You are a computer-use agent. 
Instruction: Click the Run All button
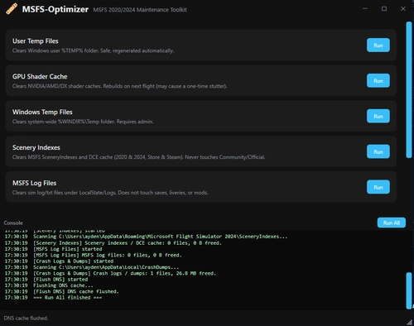[x=392, y=223]
